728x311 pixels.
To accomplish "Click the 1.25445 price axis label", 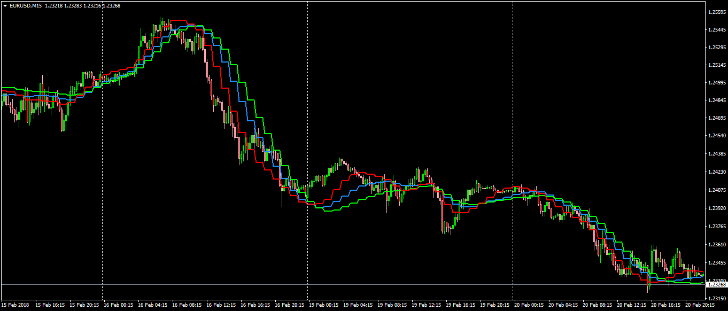I will pyautogui.click(x=717, y=29).
